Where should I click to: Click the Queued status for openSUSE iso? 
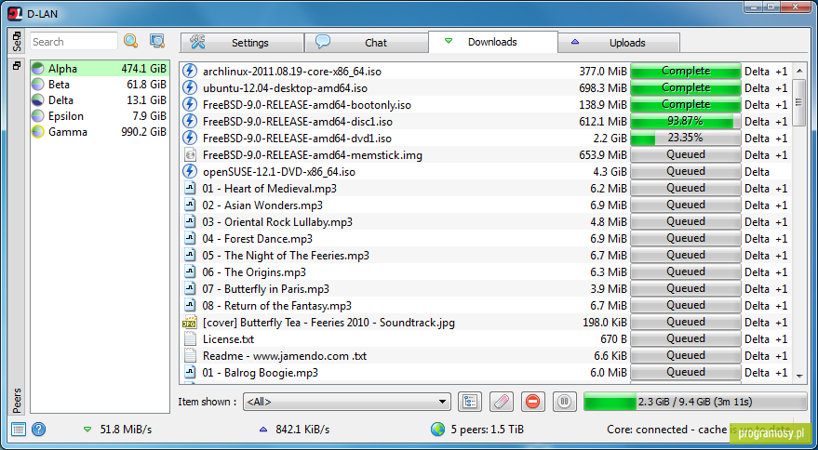pyautogui.click(x=686, y=172)
